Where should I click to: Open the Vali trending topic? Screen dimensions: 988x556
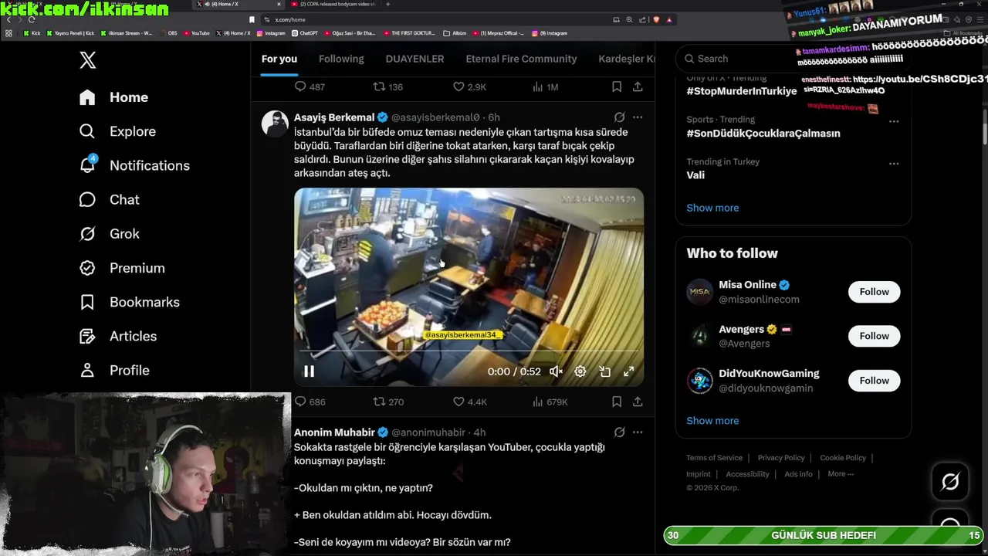[x=695, y=175]
